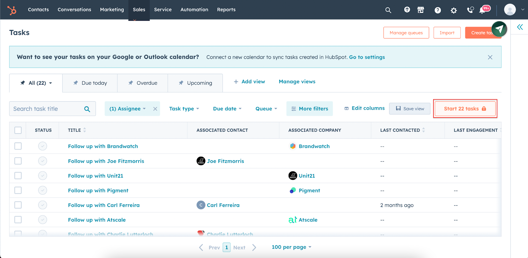Image resolution: width=528 pixels, height=258 pixels.
Task: Open the Marketing menu
Action: pos(112,10)
